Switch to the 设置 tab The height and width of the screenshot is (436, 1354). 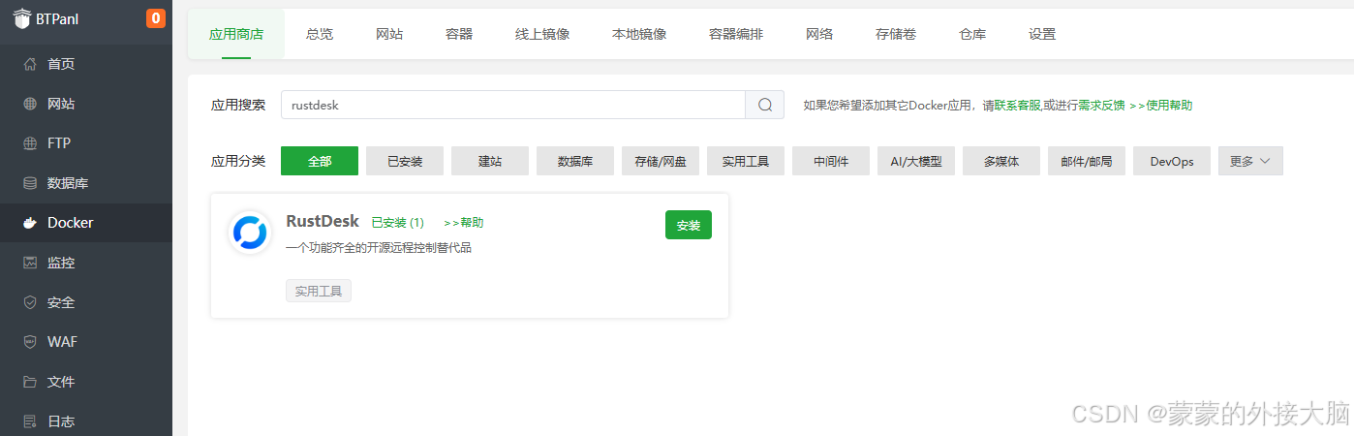coord(1042,34)
